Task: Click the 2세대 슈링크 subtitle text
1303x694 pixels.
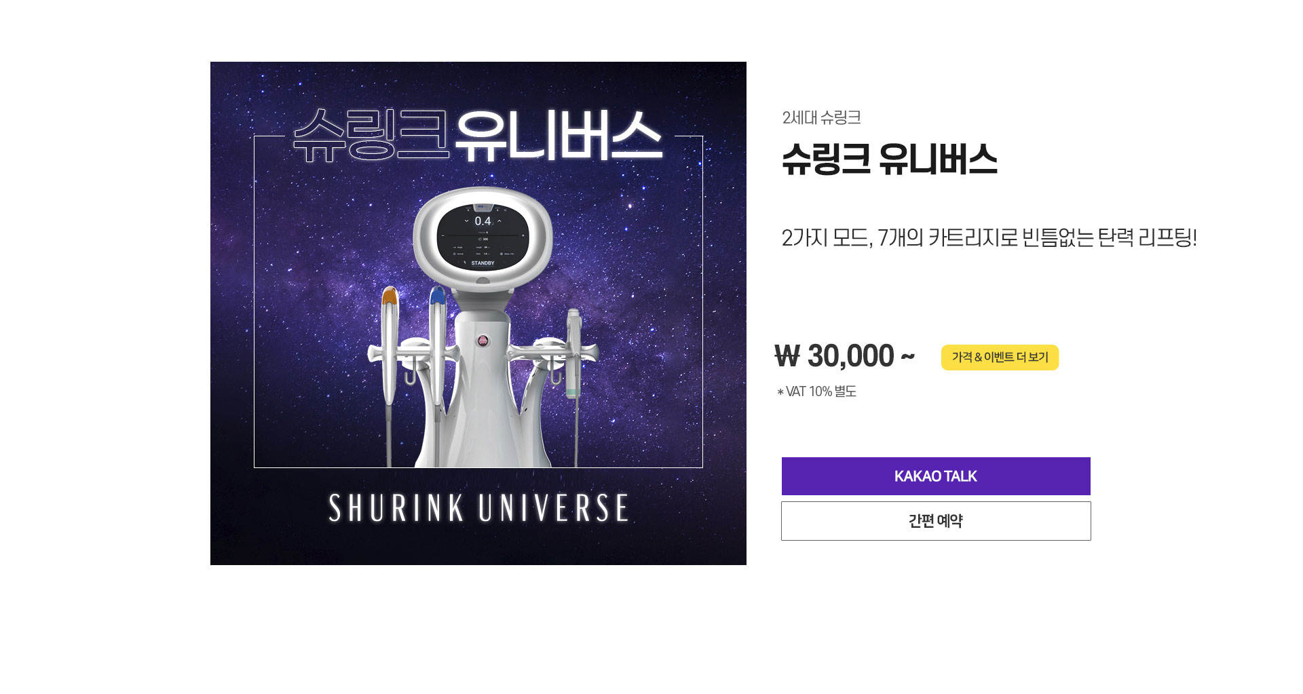Action: click(821, 117)
